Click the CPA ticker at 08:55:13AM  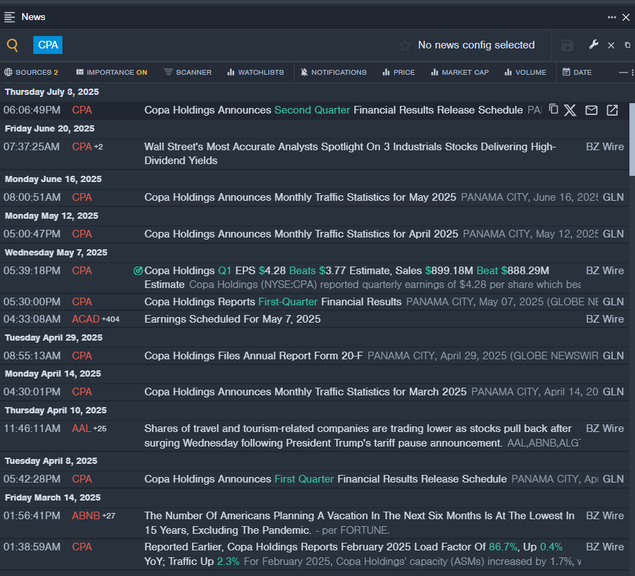[x=82, y=356]
